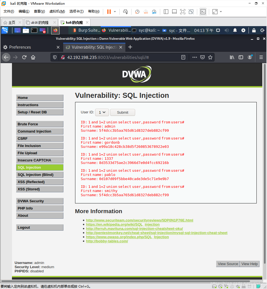Viewport: 267px width, 289px height.
Task: Launch terminal from the Kali panel
Action: 34,30
